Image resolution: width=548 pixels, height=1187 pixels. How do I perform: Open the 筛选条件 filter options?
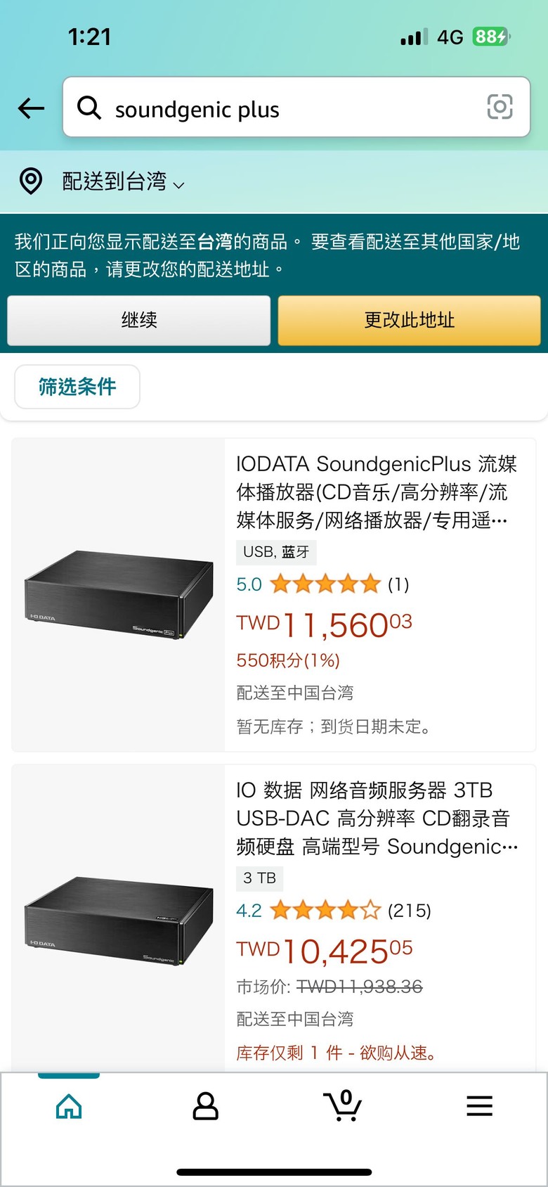click(x=77, y=387)
